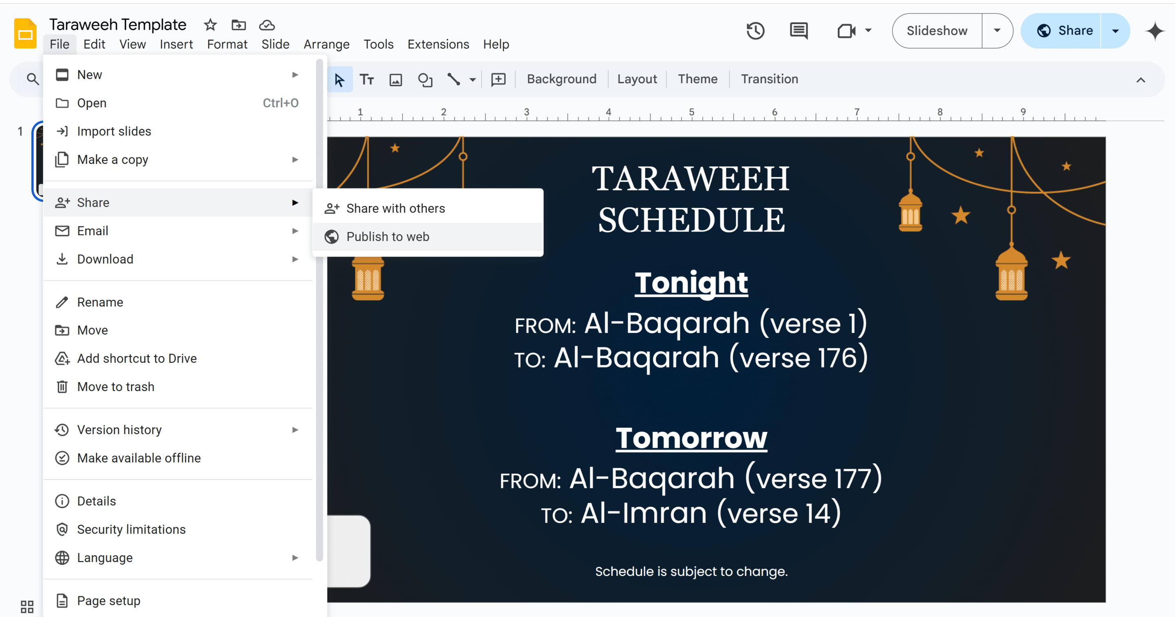
Task: Click the insert image toolbar icon
Action: point(396,80)
